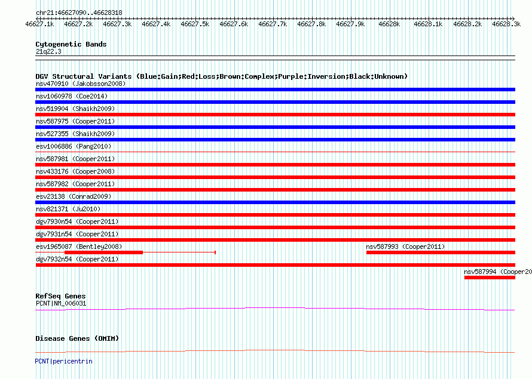The width and height of the screenshot is (532, 379).
Task: Click the nsv470910 (Jakobsson2008) blue gain bar
Action: tap(275, 90)
